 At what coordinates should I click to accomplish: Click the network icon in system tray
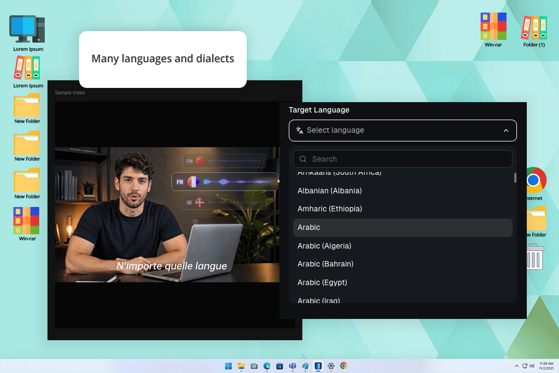525,366
